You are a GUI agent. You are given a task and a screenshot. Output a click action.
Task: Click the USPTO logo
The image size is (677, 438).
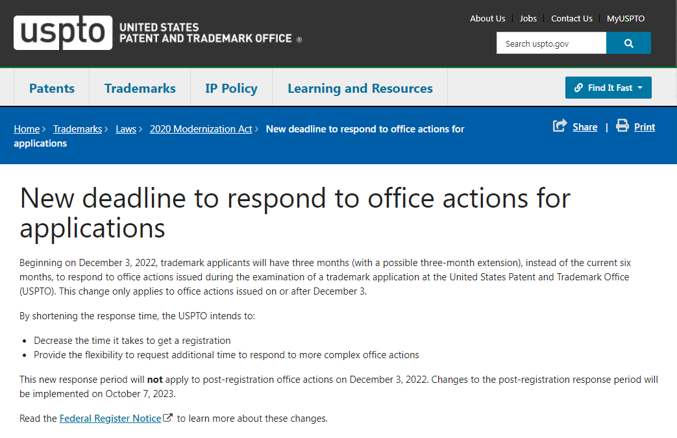click(63, 33)
